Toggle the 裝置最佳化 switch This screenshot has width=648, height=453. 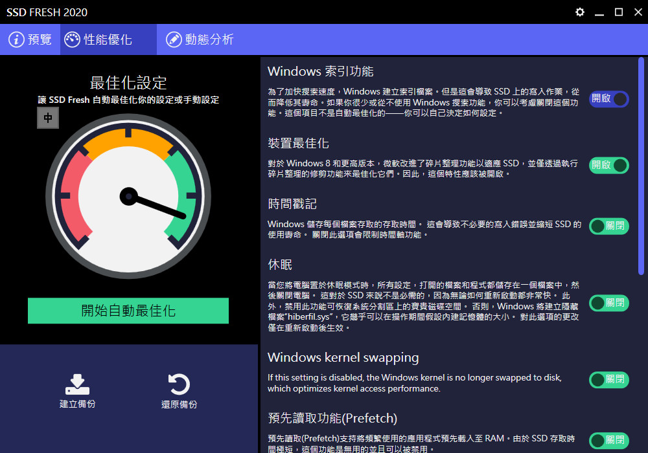pos(608,166)
